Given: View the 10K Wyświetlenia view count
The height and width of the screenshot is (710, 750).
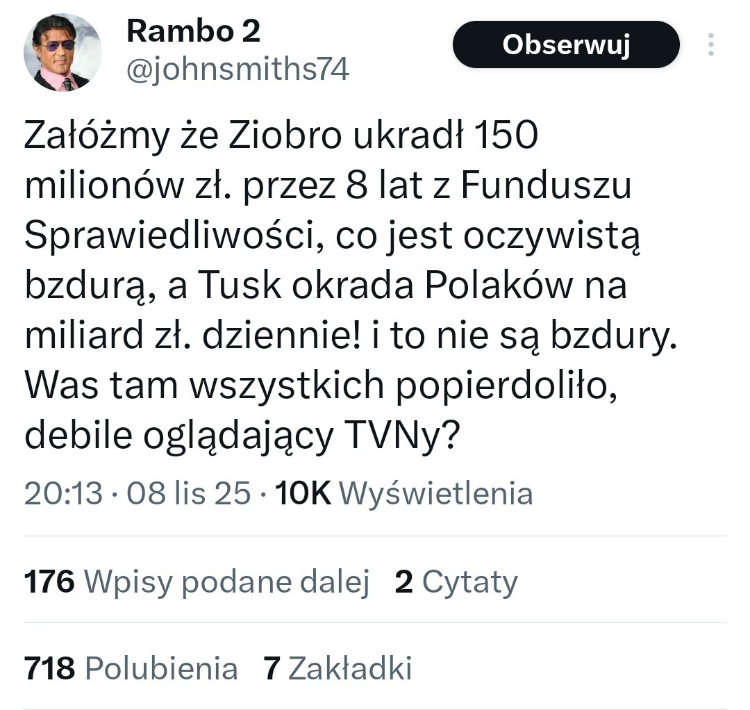Looking at the screenshot, I should point(403,493).
